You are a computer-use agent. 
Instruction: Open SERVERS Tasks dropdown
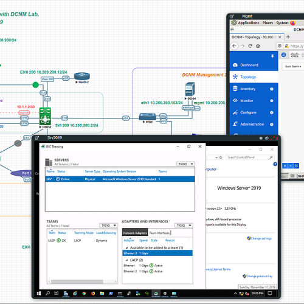point(185,164)
